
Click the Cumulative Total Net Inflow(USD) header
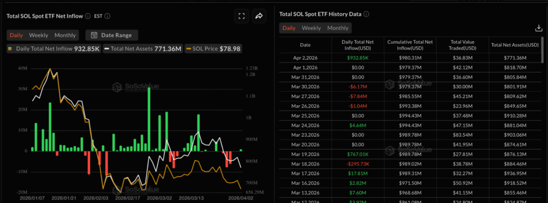coord(410,45)
